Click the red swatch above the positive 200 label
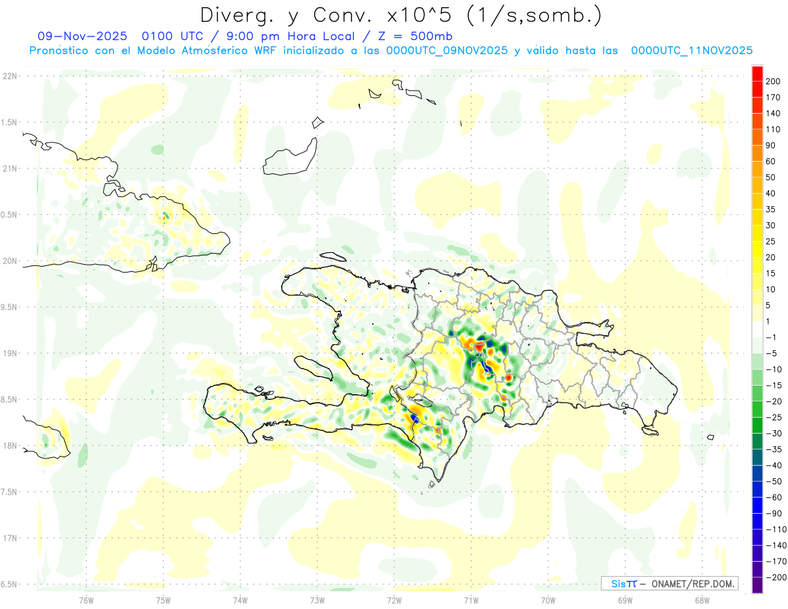788x609 pixels. click(758, 73)
